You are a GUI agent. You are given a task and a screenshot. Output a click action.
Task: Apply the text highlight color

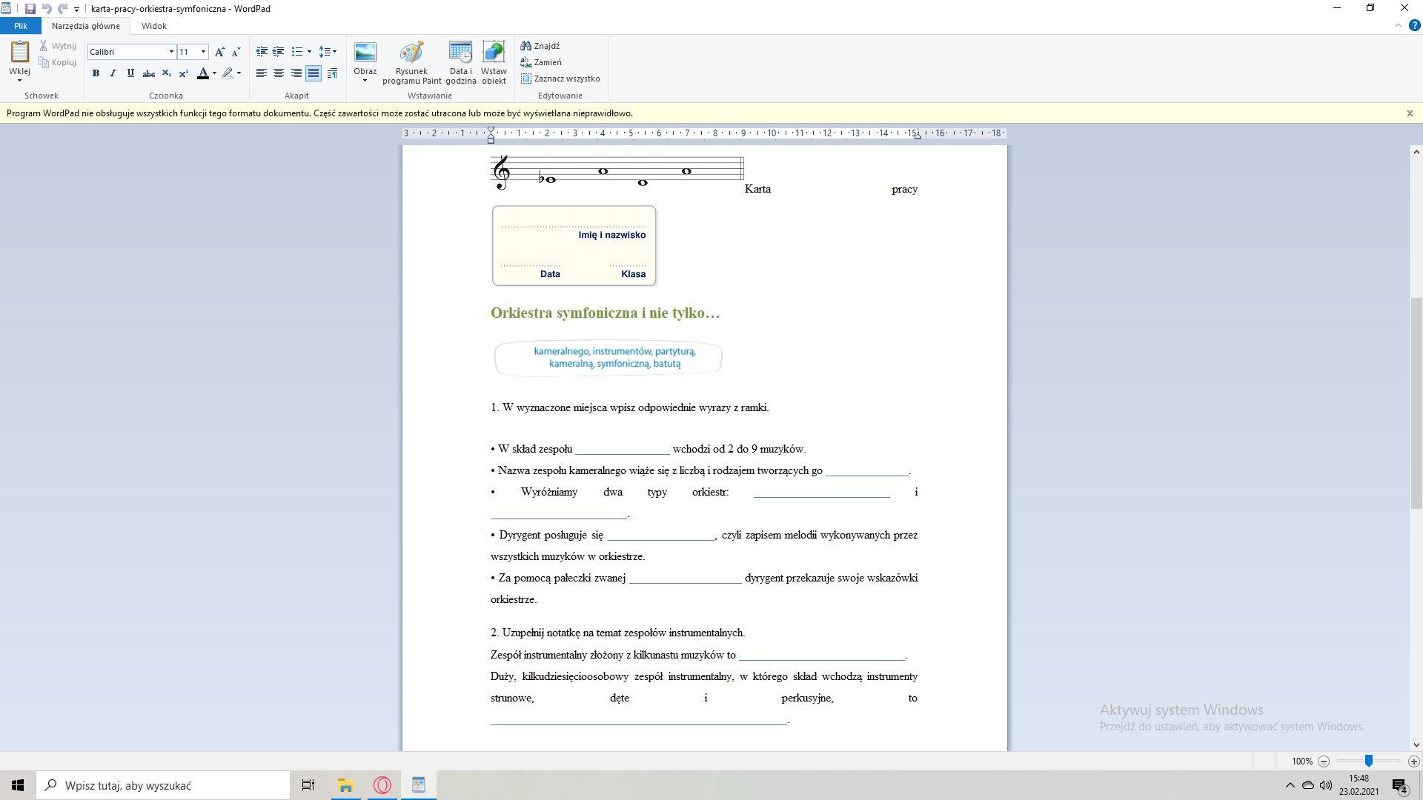point(228,73)
